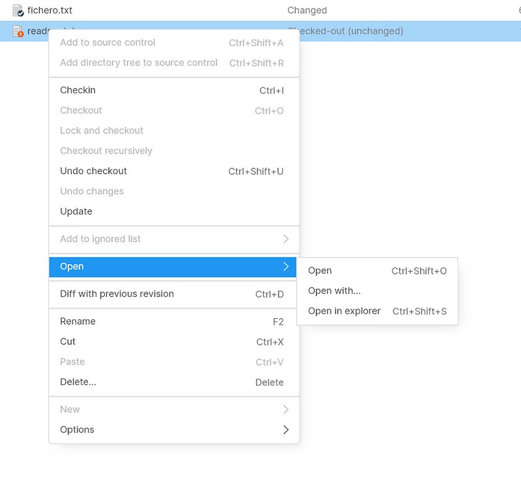Select Cut in the context menu
The width and height of the screenshot is (521, 495).
click(68, 341)
